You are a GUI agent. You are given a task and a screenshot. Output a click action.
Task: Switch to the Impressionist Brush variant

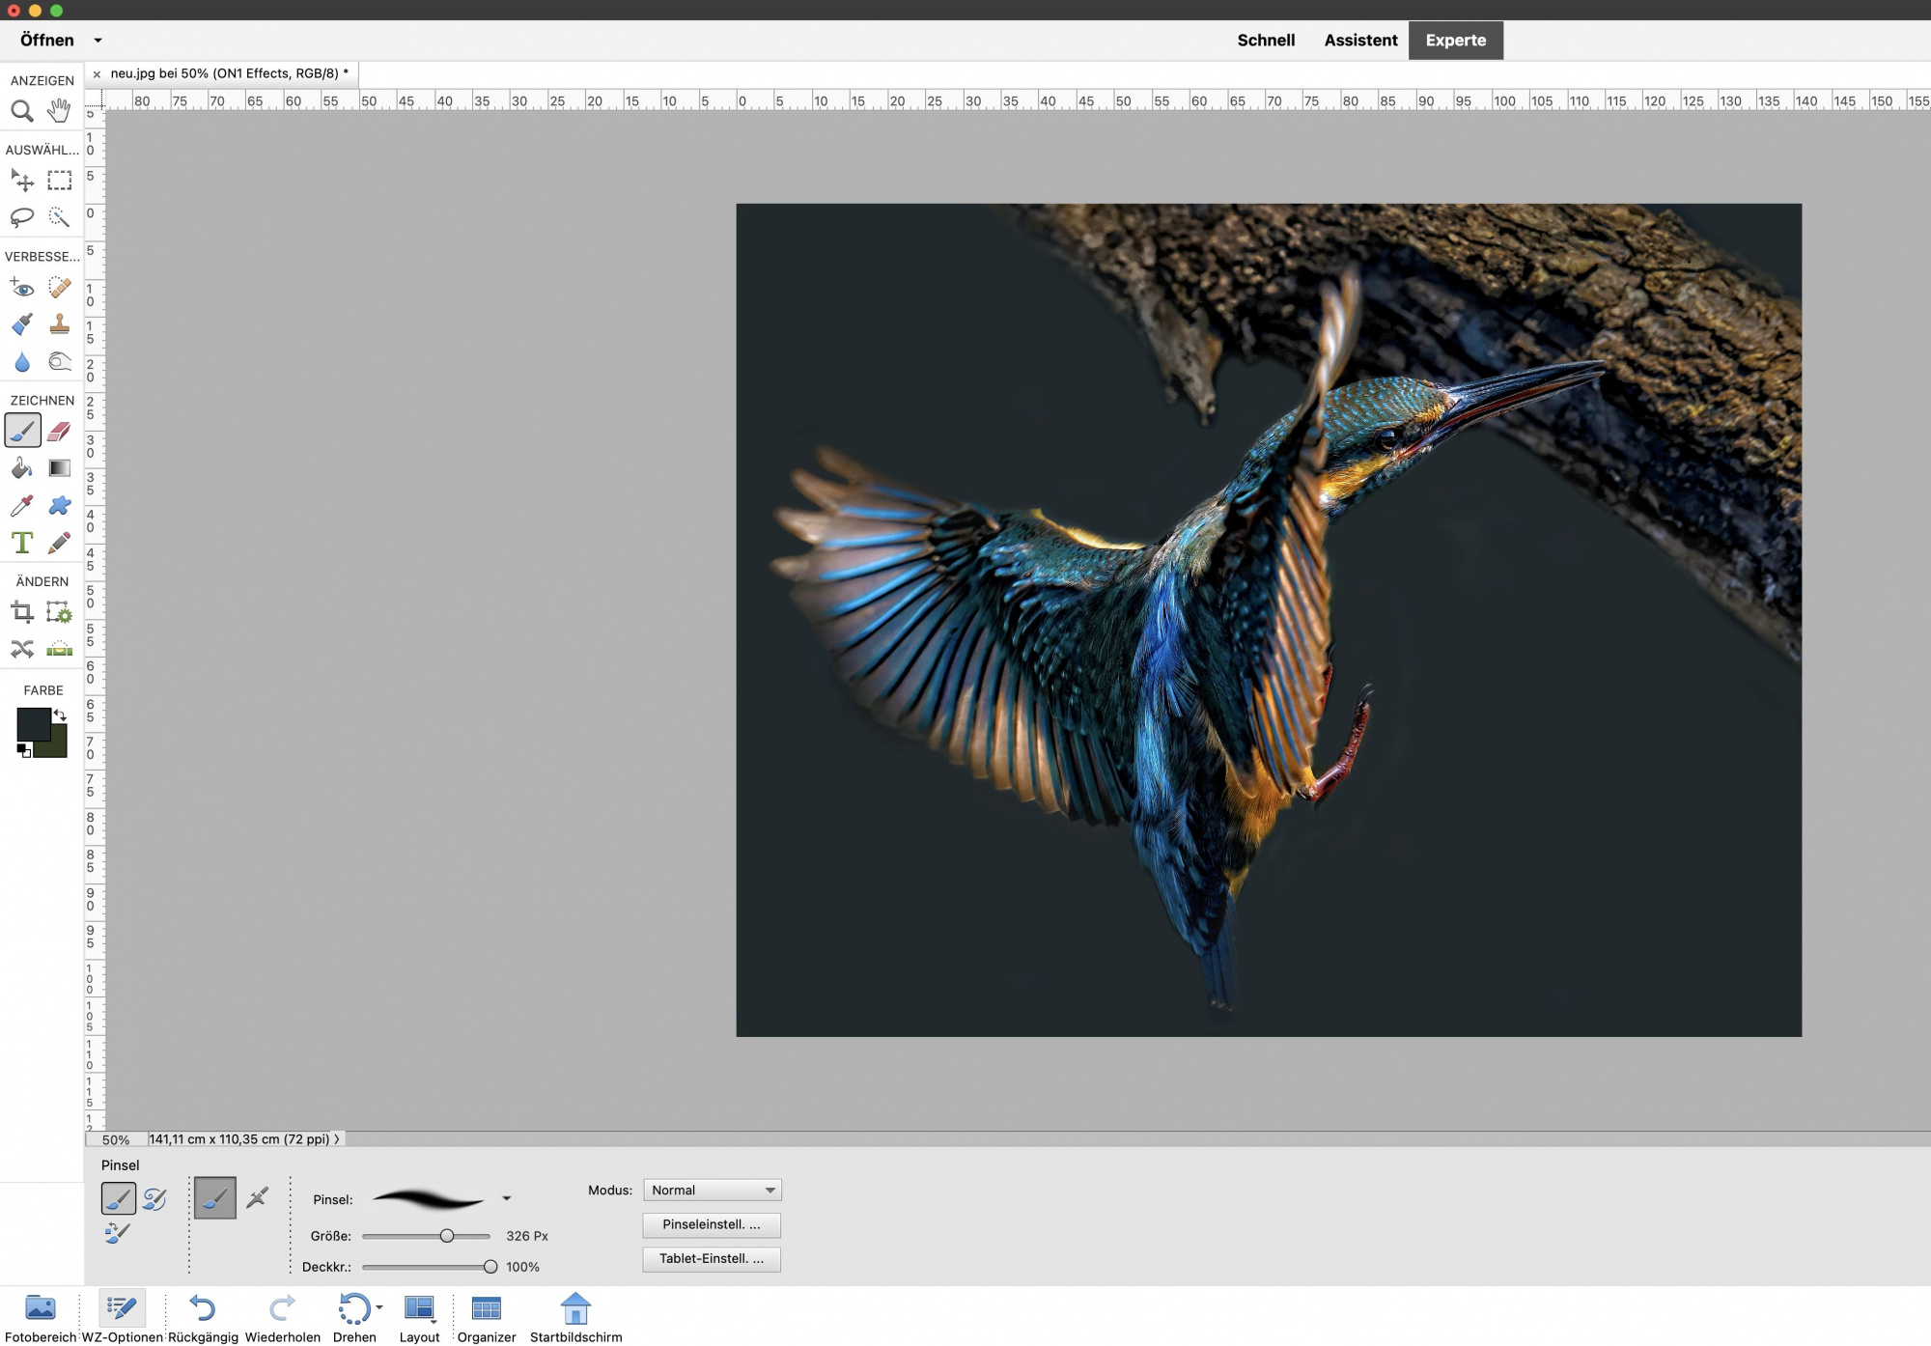[x=154, y=1199]
